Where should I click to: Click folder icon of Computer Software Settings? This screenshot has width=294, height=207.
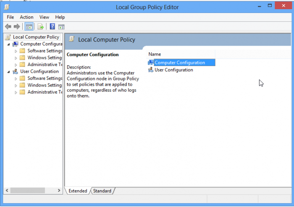coord(22,51)
